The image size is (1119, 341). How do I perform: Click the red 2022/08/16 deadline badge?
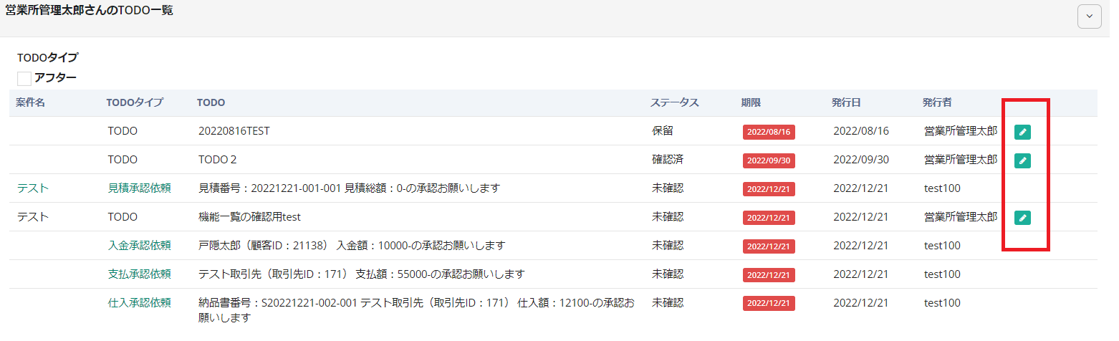[x=769, y=132]
